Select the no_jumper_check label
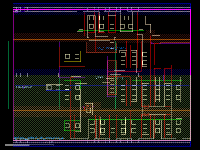Image resolution: width=200 pixels, height=150 pixels. click(x=111, y=48)
